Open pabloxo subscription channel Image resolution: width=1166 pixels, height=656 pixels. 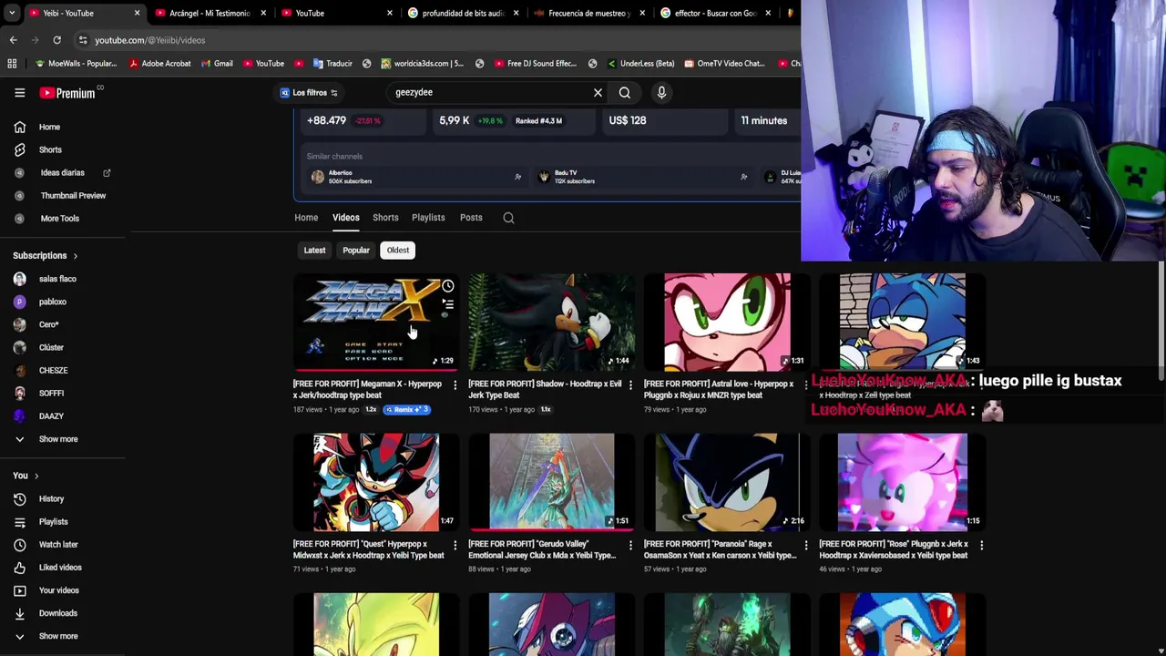[x=52, y=302]
